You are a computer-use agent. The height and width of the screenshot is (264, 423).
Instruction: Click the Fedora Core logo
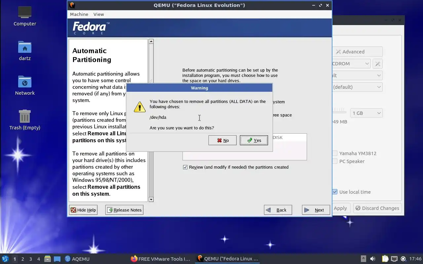(91, 28)
